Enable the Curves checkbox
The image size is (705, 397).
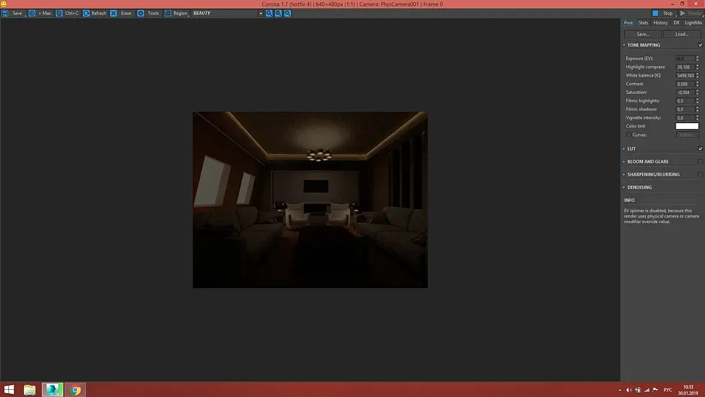pos(629,135)
